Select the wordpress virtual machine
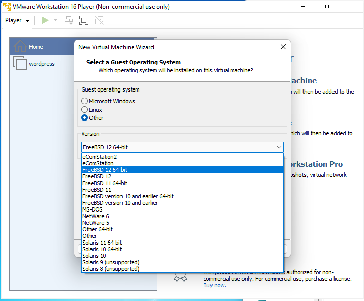The image size is (364, 301). (x=42, y=64)
